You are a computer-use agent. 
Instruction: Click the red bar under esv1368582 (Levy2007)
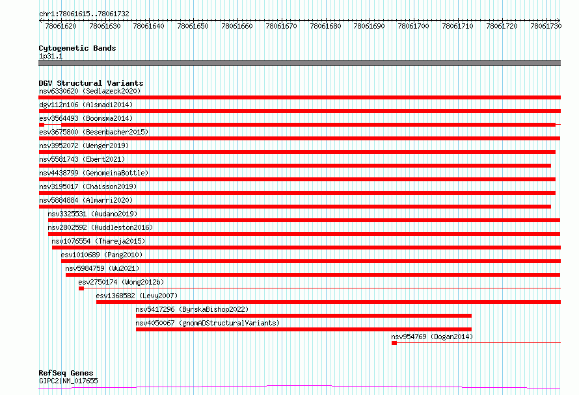pyautogui.click(x=329, y=302)
